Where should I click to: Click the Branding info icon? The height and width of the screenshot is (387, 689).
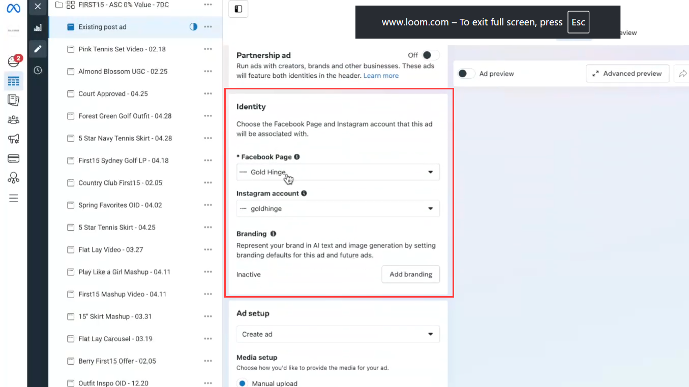pyautogui.click(x=273, y=234)
